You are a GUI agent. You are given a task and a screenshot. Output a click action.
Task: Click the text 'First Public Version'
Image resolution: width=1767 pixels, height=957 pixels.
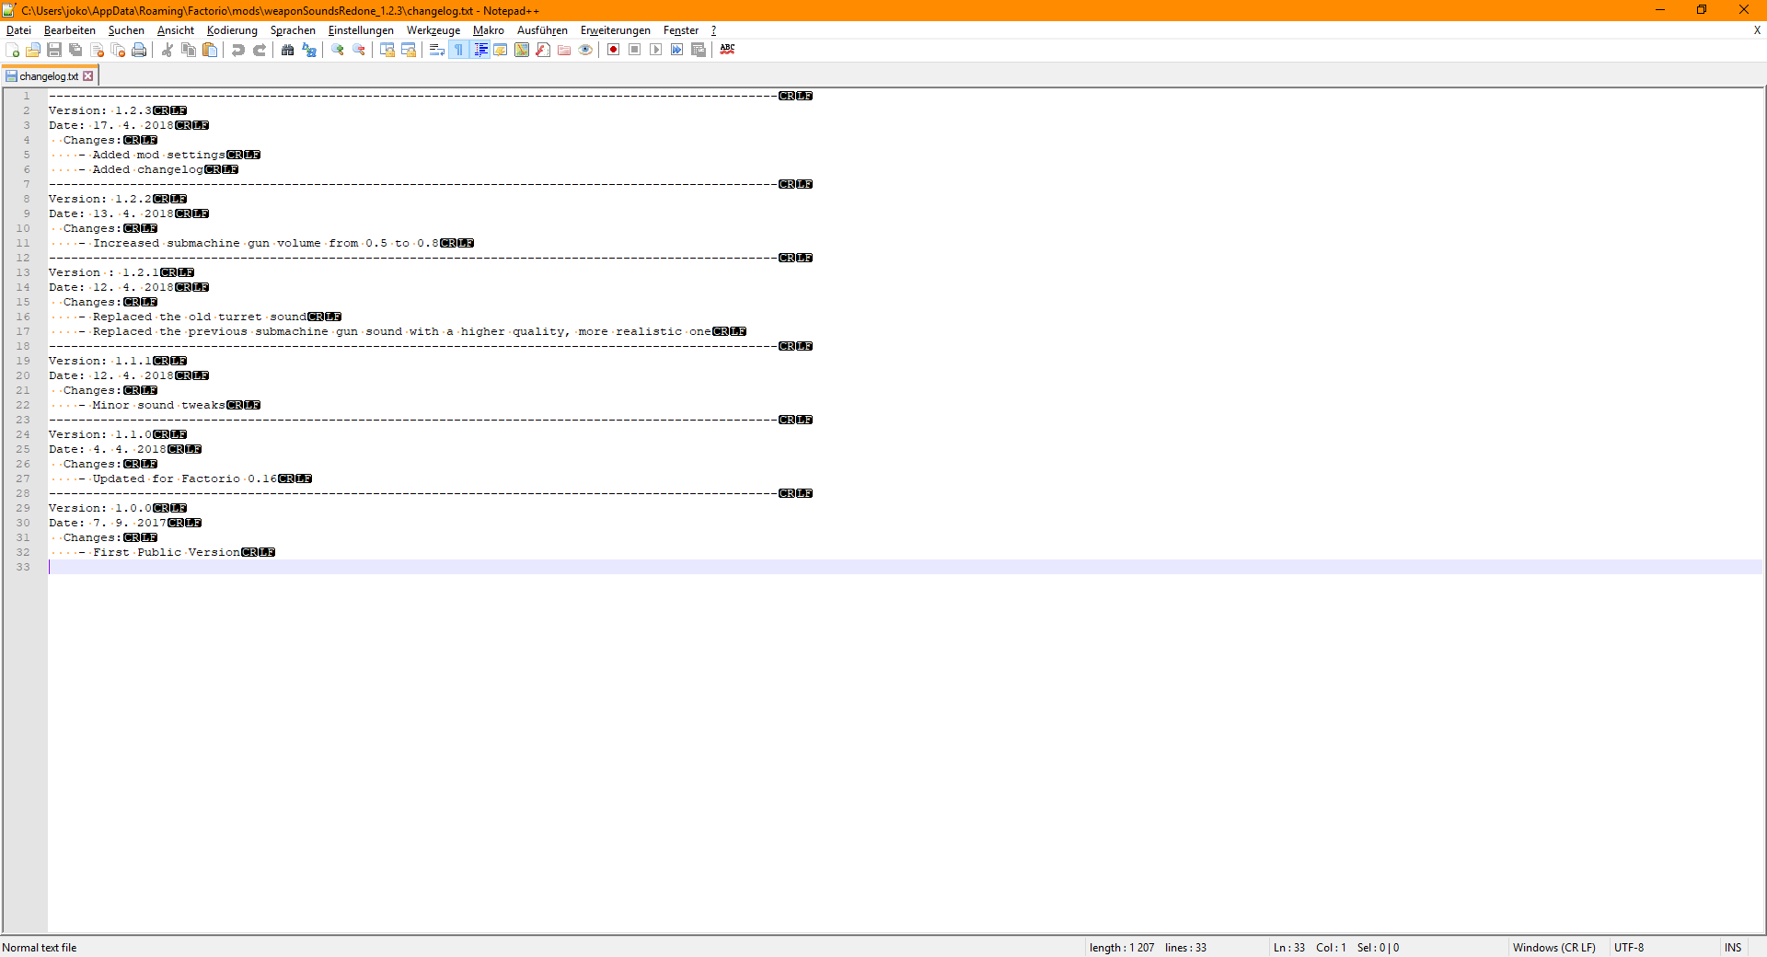coord(167,552)
